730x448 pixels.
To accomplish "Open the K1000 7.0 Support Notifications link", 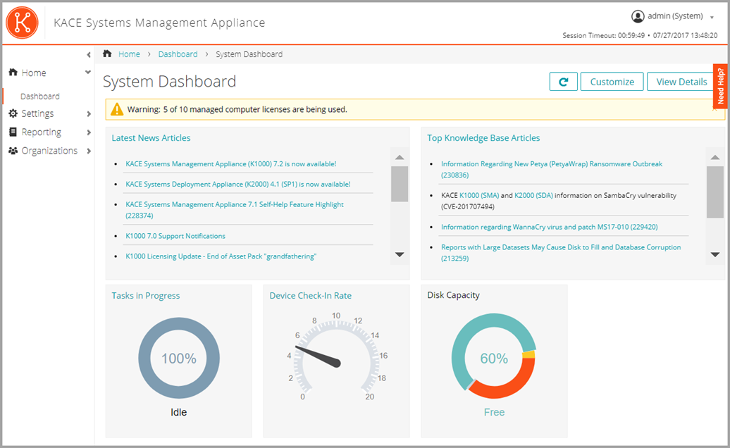I will coord(175,236).
